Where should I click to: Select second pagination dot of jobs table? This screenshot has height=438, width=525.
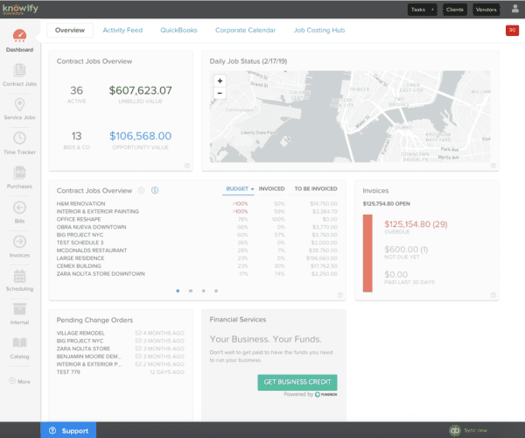pyautogui.click(x=191, y=291)
